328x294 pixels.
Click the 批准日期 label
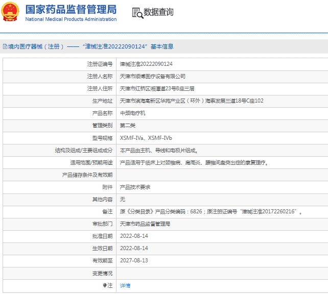(x=102, y=236)
